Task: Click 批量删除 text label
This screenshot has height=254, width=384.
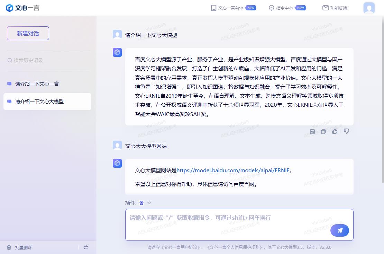Action: click(24, 248)
